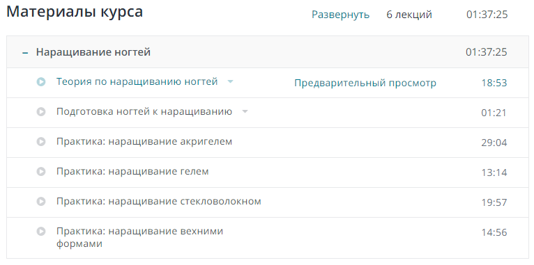Select lecture Практика: наращивание стекловолокном

pos(159,201)
